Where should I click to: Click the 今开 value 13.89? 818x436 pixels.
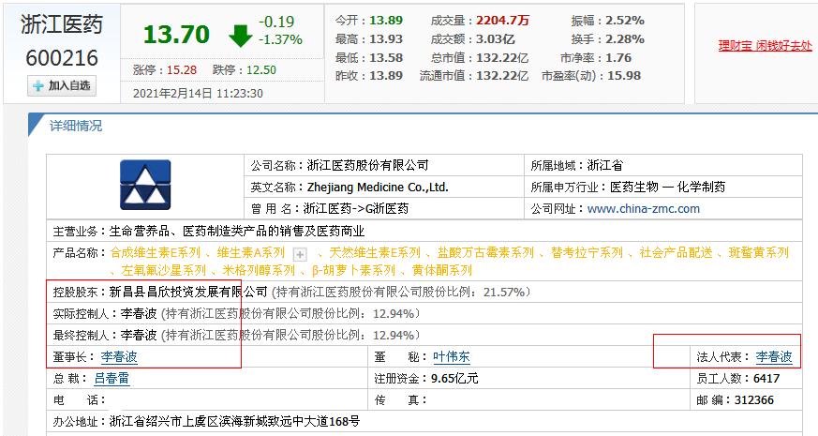coord(386,21)
